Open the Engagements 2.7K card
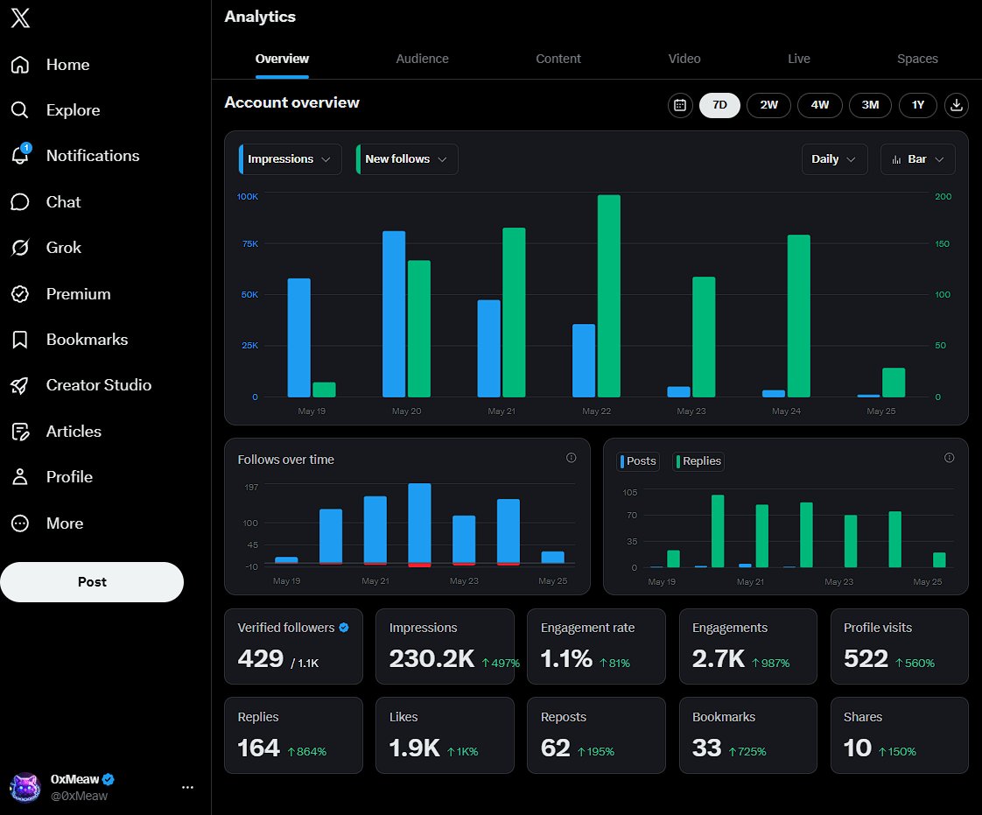 pos(747,647)
